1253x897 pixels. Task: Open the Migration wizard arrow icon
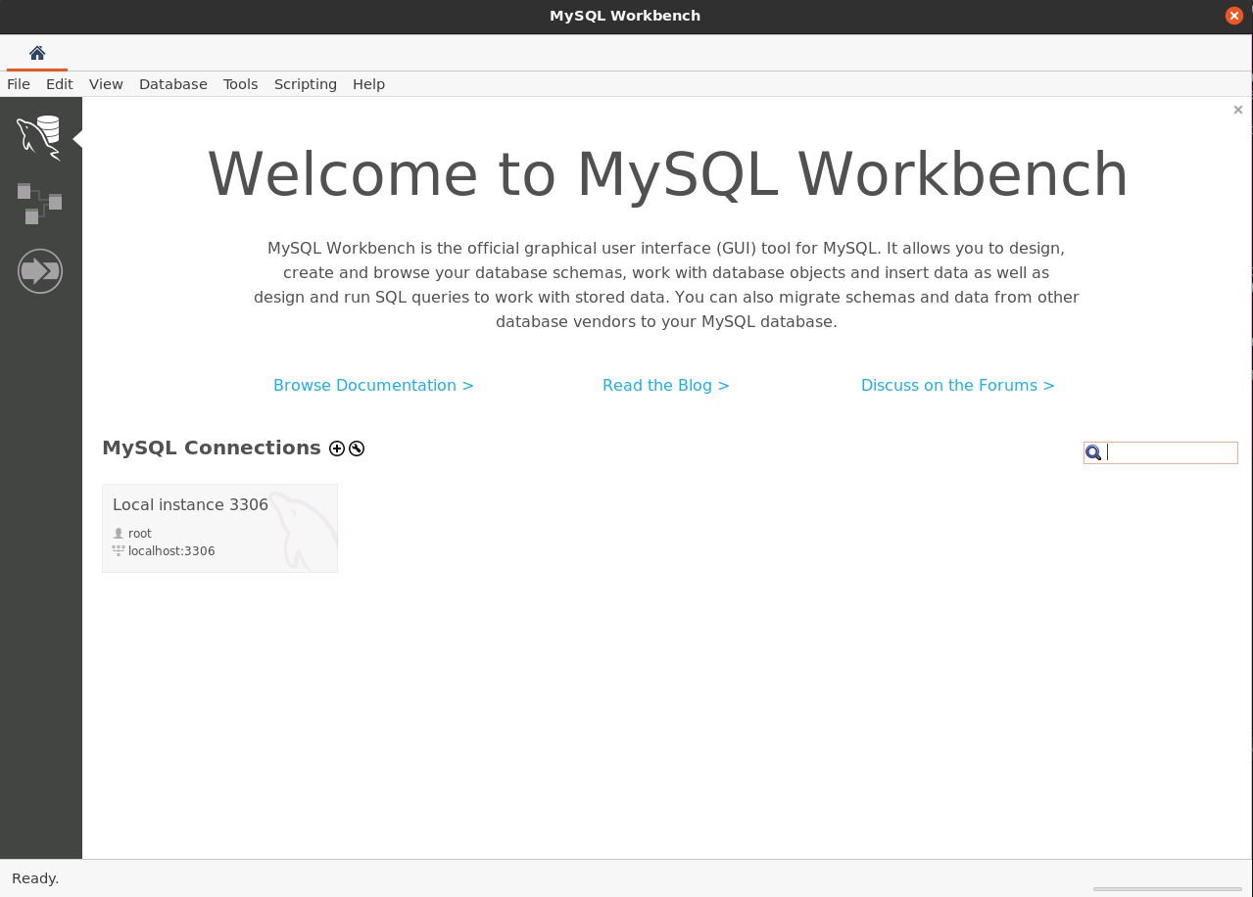40,269
